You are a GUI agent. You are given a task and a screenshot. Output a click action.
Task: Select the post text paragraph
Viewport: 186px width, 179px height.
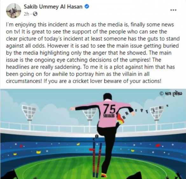[93, 53]
